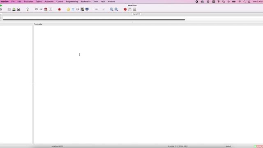263x148 pixels.
Task: Click the crossed-box icon beside the telephone
Action: click(51, 9)
